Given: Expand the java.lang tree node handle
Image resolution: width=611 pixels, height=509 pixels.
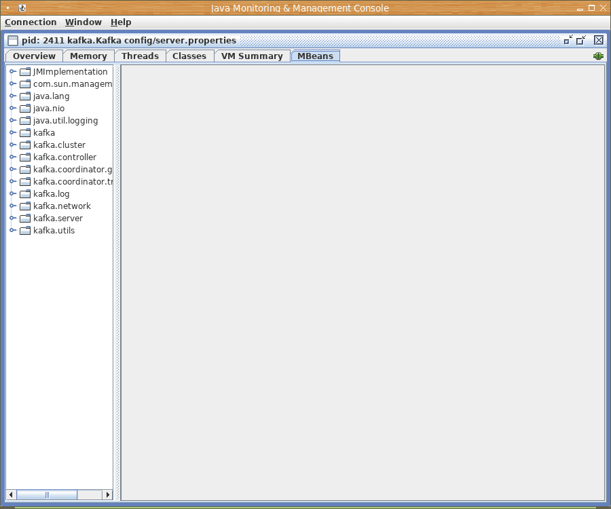Looking at the screenshot, I should point(12,96).
